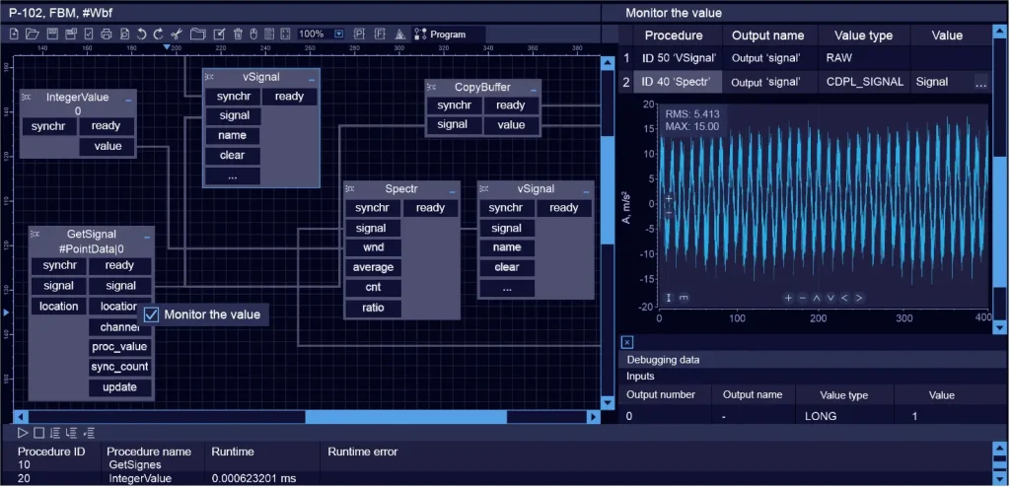Image resolution: width=1010 pixels, height=487 pixels.
Task: Click the Save As icon
Action: click(71, 35)
